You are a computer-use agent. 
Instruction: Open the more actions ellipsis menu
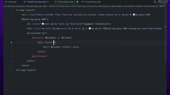(163, 2)
